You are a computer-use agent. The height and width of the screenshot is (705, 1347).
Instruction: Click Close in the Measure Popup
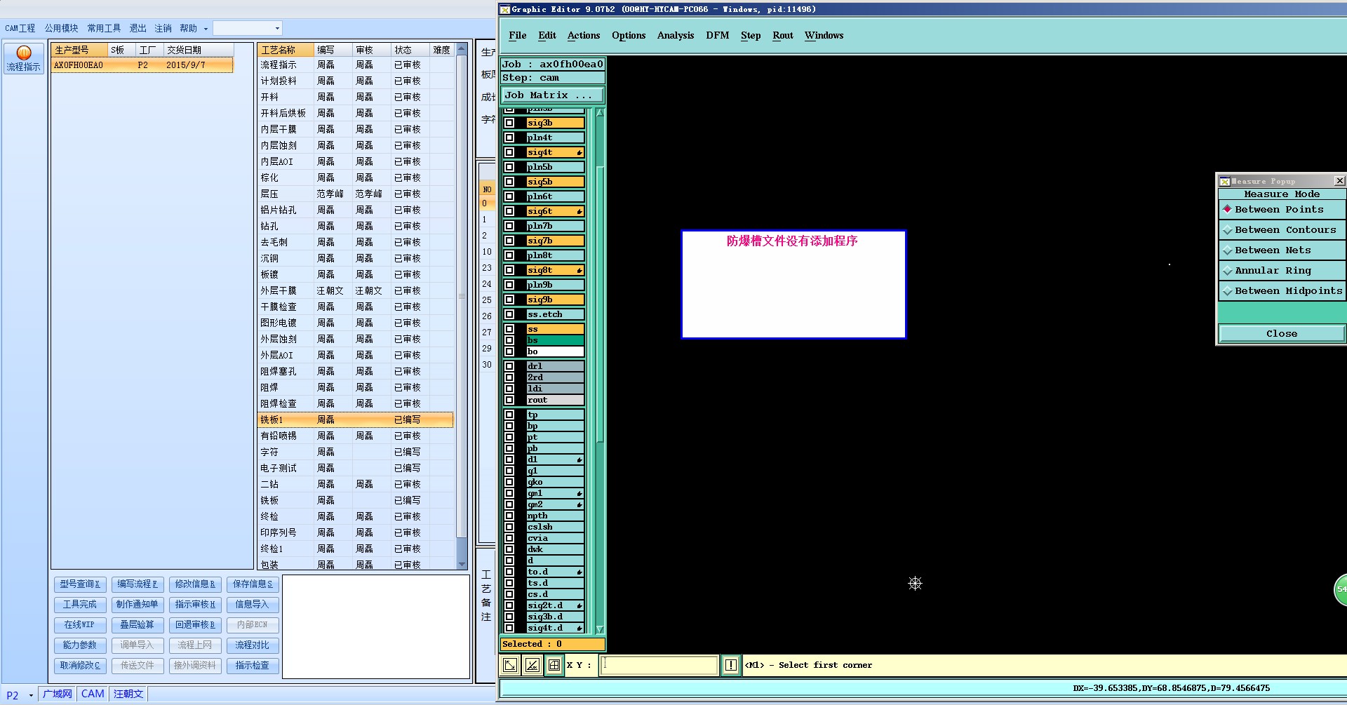coord(1282,334)
